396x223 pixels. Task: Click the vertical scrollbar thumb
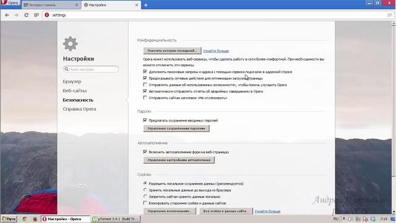click(394, 101)
